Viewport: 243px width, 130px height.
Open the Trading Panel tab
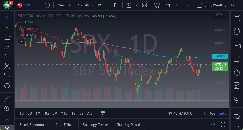129,125
